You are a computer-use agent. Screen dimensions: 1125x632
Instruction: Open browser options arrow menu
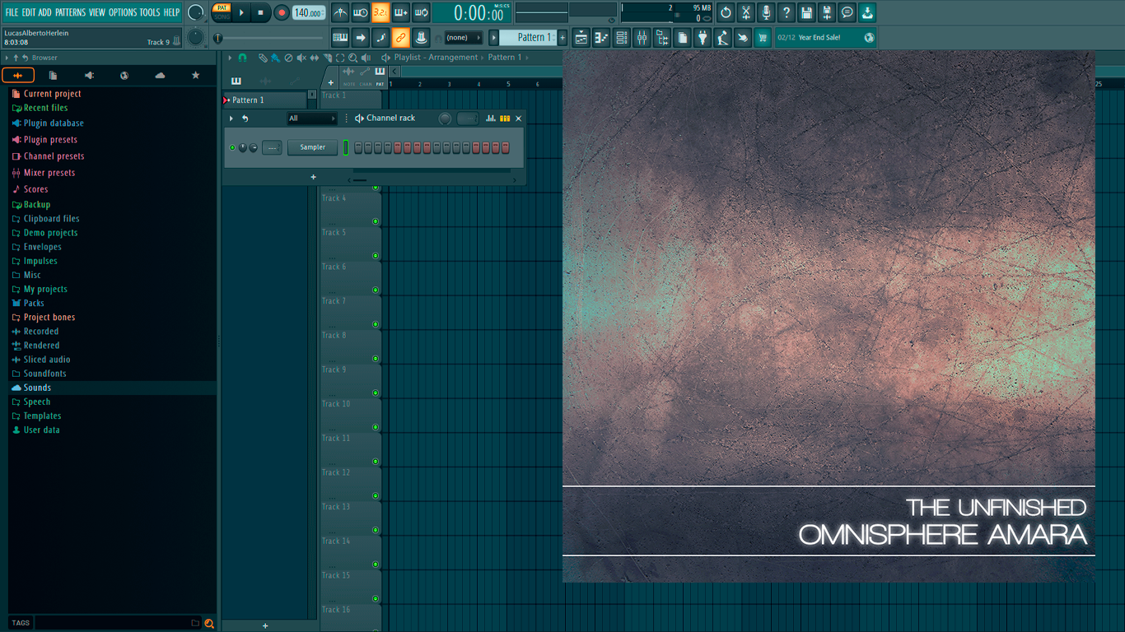[x=7, y=58]
